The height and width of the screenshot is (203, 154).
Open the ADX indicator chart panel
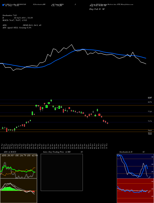[18, 166]
